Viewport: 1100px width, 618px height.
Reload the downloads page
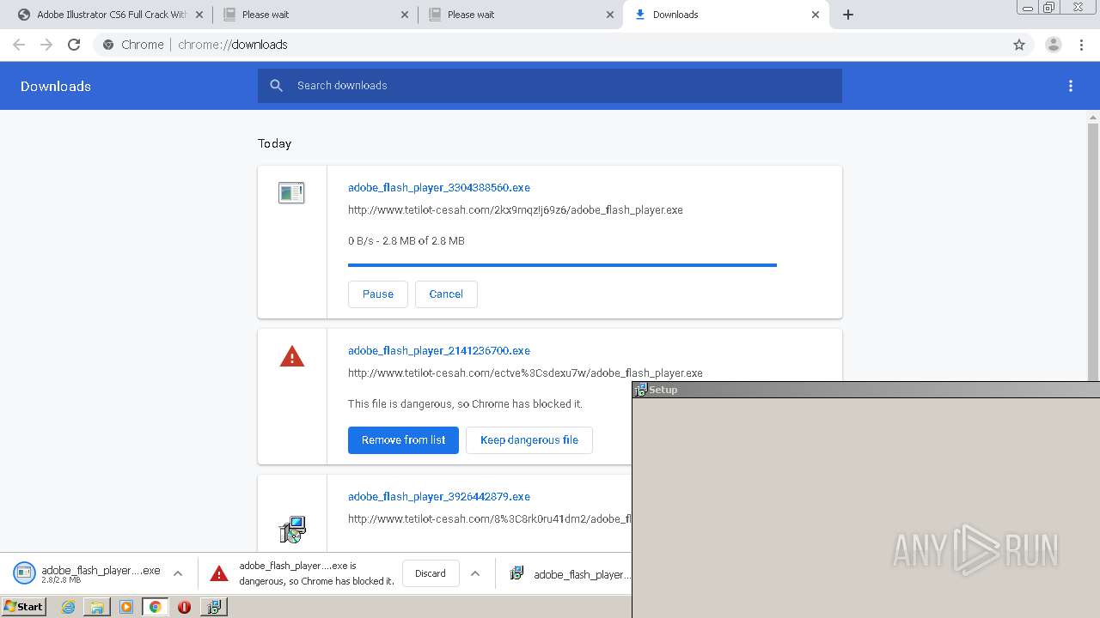point(74,45)
